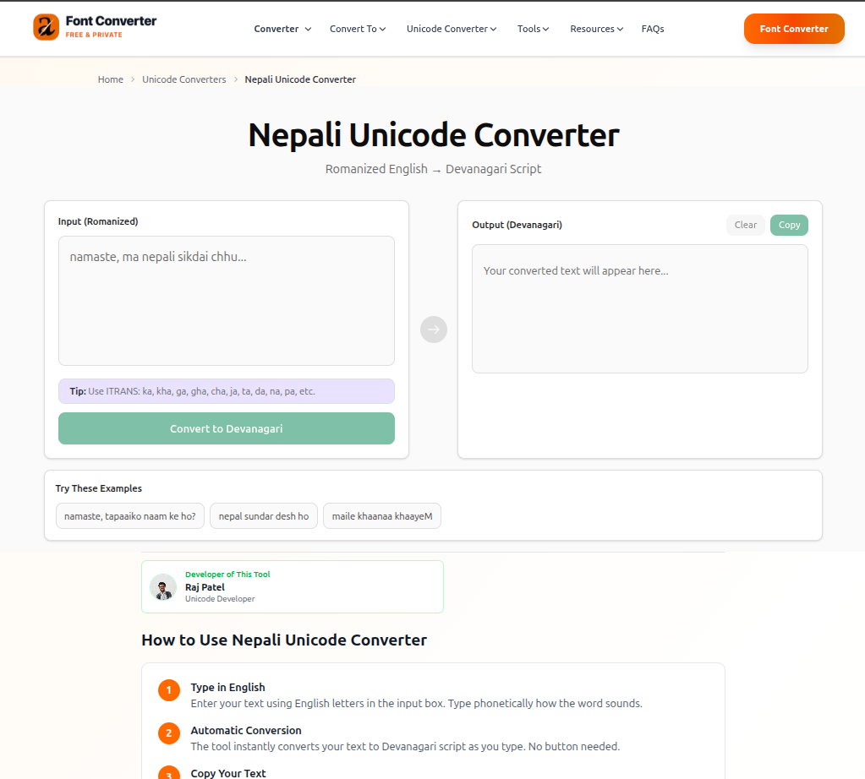Copy the converted output text

pyautogui.click(x=789, y=225)
